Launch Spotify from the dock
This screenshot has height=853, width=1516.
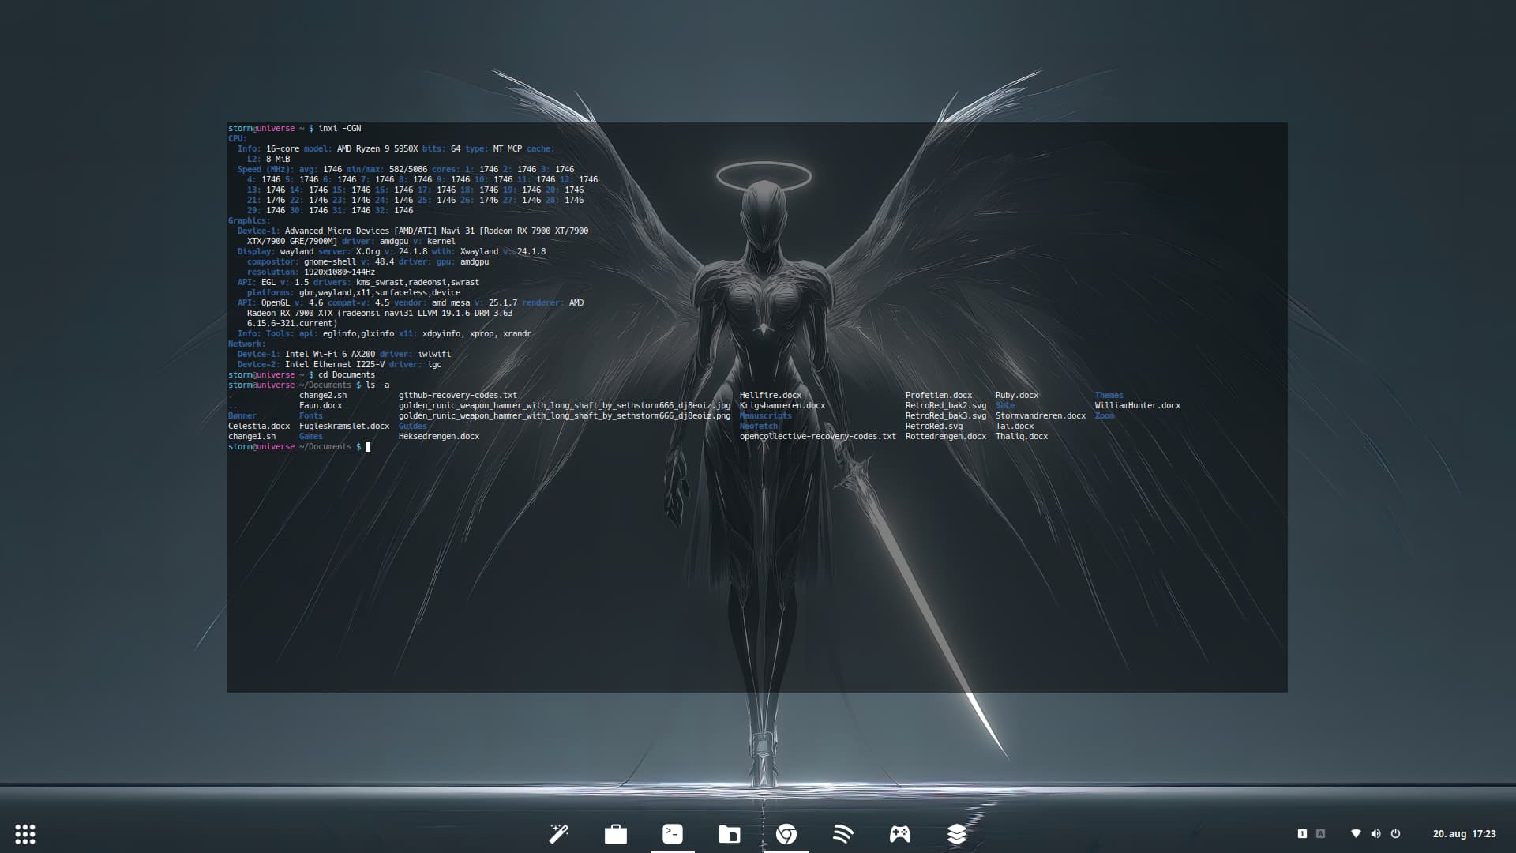click(843, 834)
